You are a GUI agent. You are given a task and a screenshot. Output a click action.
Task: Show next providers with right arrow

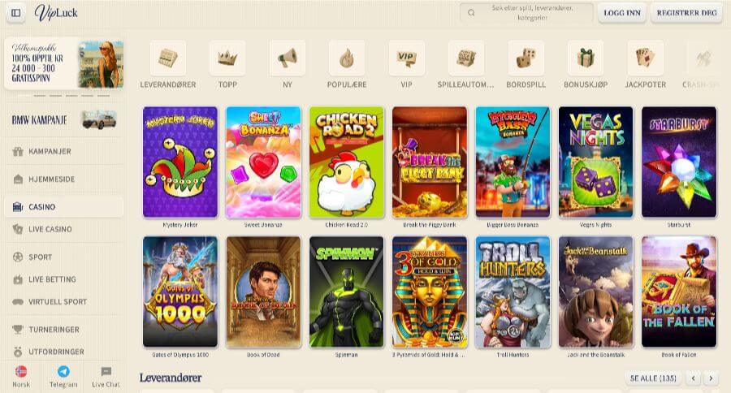coord(711,378)
